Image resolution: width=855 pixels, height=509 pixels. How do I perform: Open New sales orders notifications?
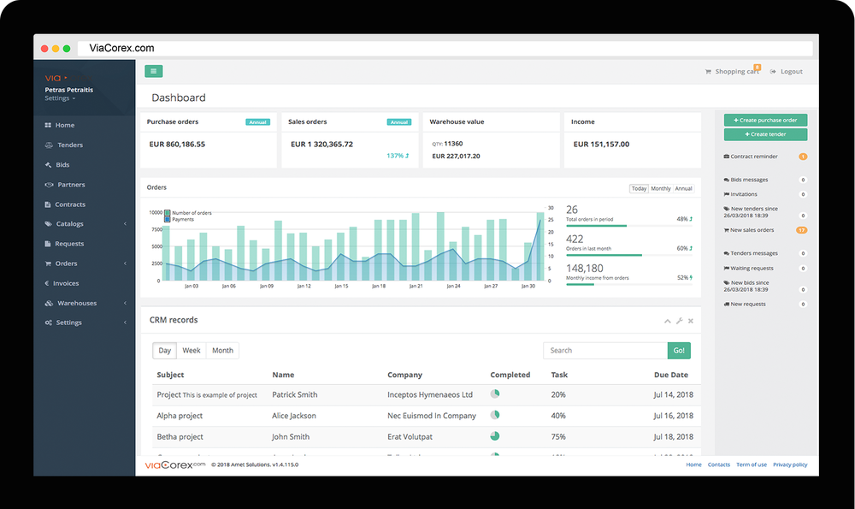coord(752,230)
